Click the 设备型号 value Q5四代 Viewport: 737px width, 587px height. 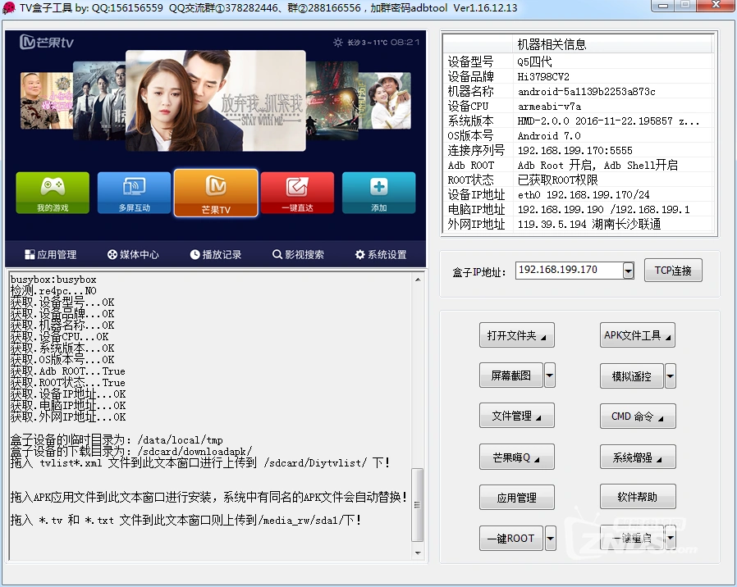(534, 61)
